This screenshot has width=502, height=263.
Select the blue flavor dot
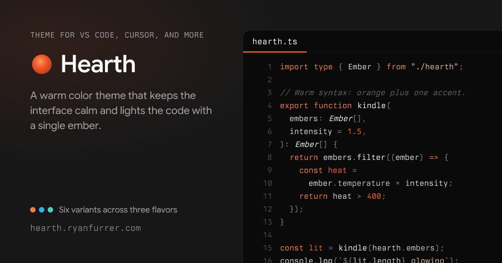pos(41,210)
